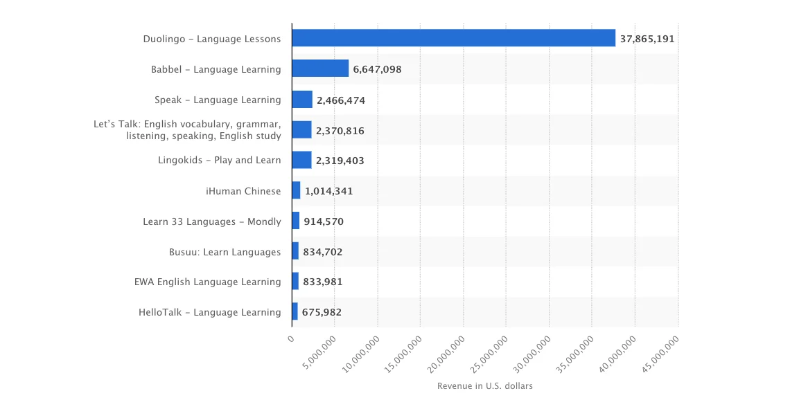Viewport: 790px width, 409px height.
Task: Select the EWA English Language Learning bar
Action: (x=295, y=282)
